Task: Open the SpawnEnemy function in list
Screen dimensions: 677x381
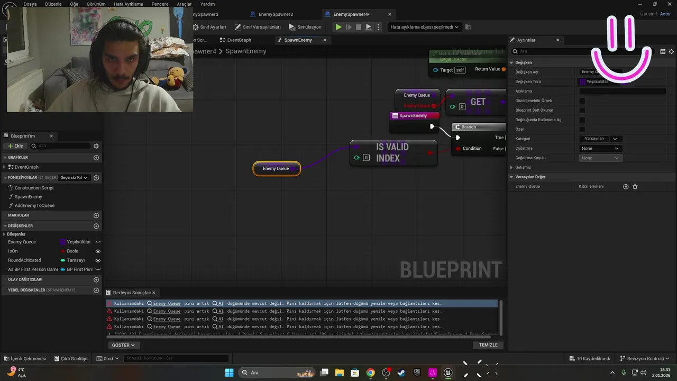Action: (28, 196)
